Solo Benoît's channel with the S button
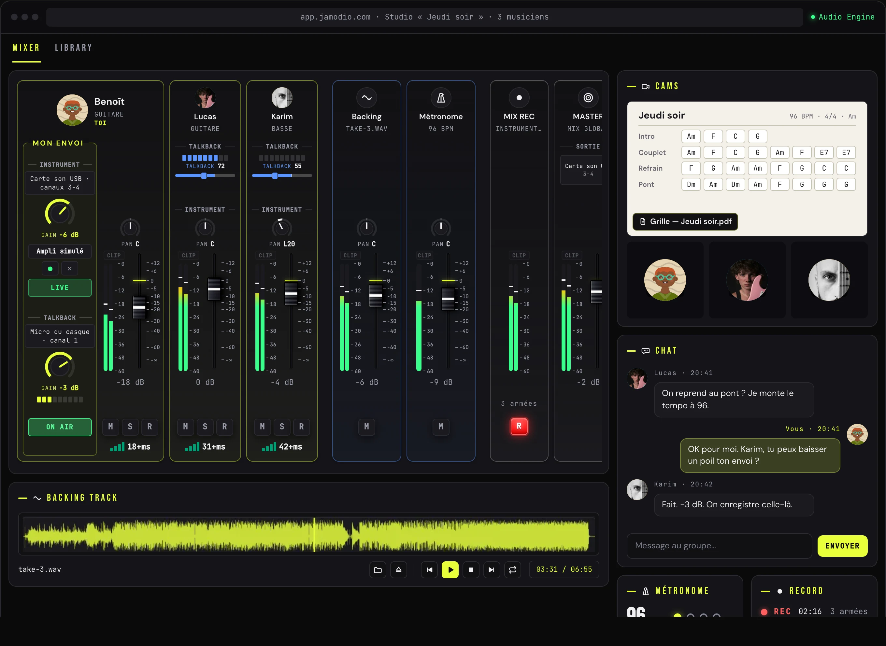The image size is (886, 646). pos(130,427)
